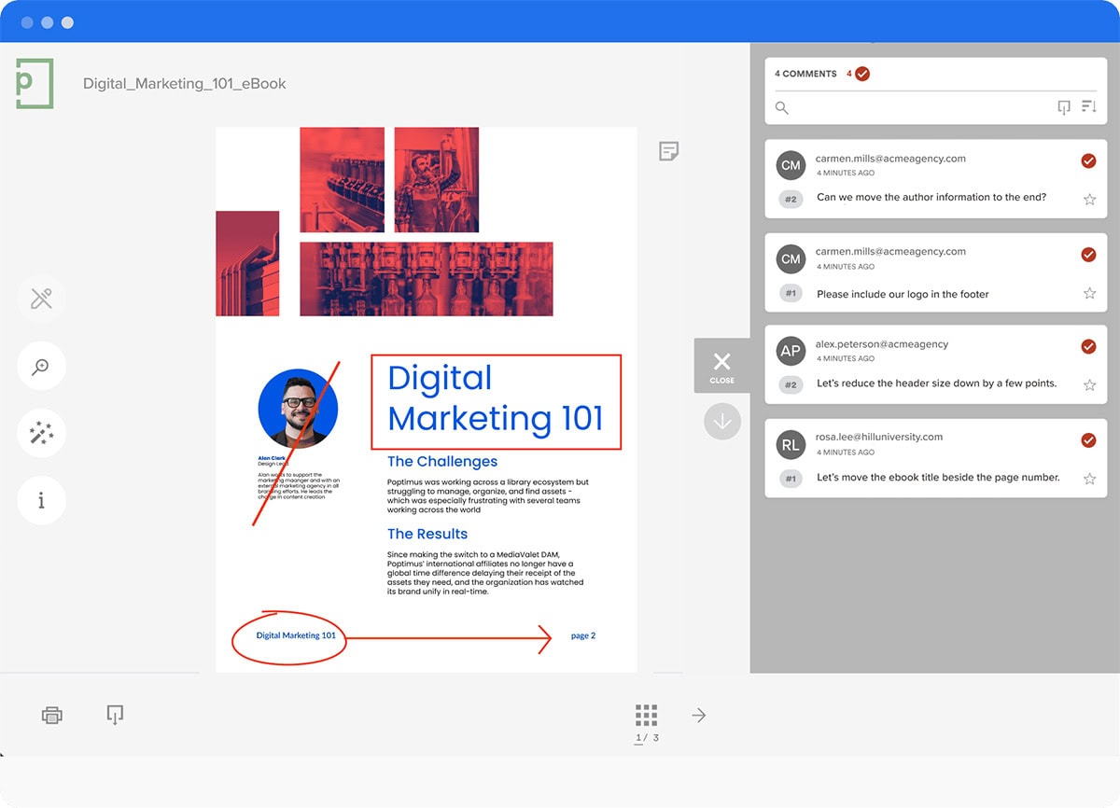Image resolution: width=1120 pixels, height=808 pixels.
Task: Toggle resolved on the footer logo comment
Action: 1088,254
